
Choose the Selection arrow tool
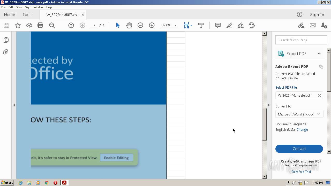[118, 25]
